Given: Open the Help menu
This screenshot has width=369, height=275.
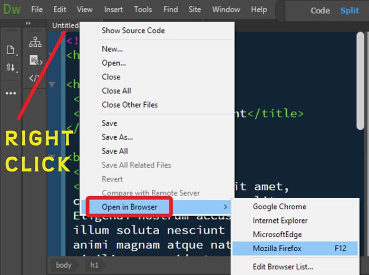Looking at the screenshot, I should [x=259, y=9].
